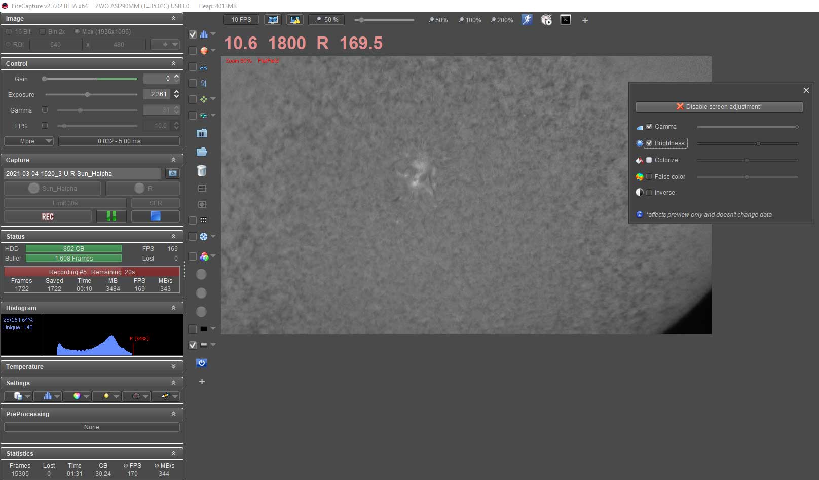This screenshot has width=819, height=480.
Task: Click the REC button
Action: [48, 216]
